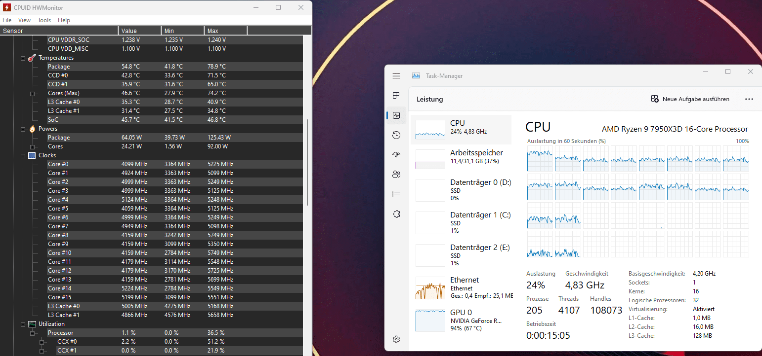
Task: Open the Benutzer users icon in sidebar
Action: click(x=396, y=175)
